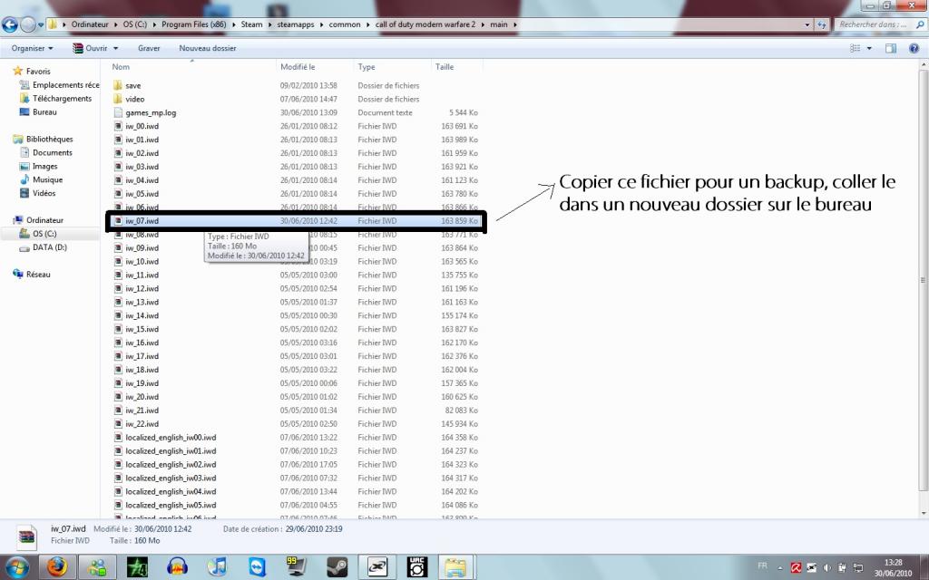
Task: Click the OS (C:) breadcrumb segment
Action: 134,24
